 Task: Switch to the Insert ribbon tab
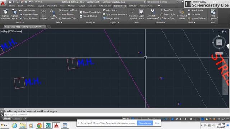click(20, 6)
